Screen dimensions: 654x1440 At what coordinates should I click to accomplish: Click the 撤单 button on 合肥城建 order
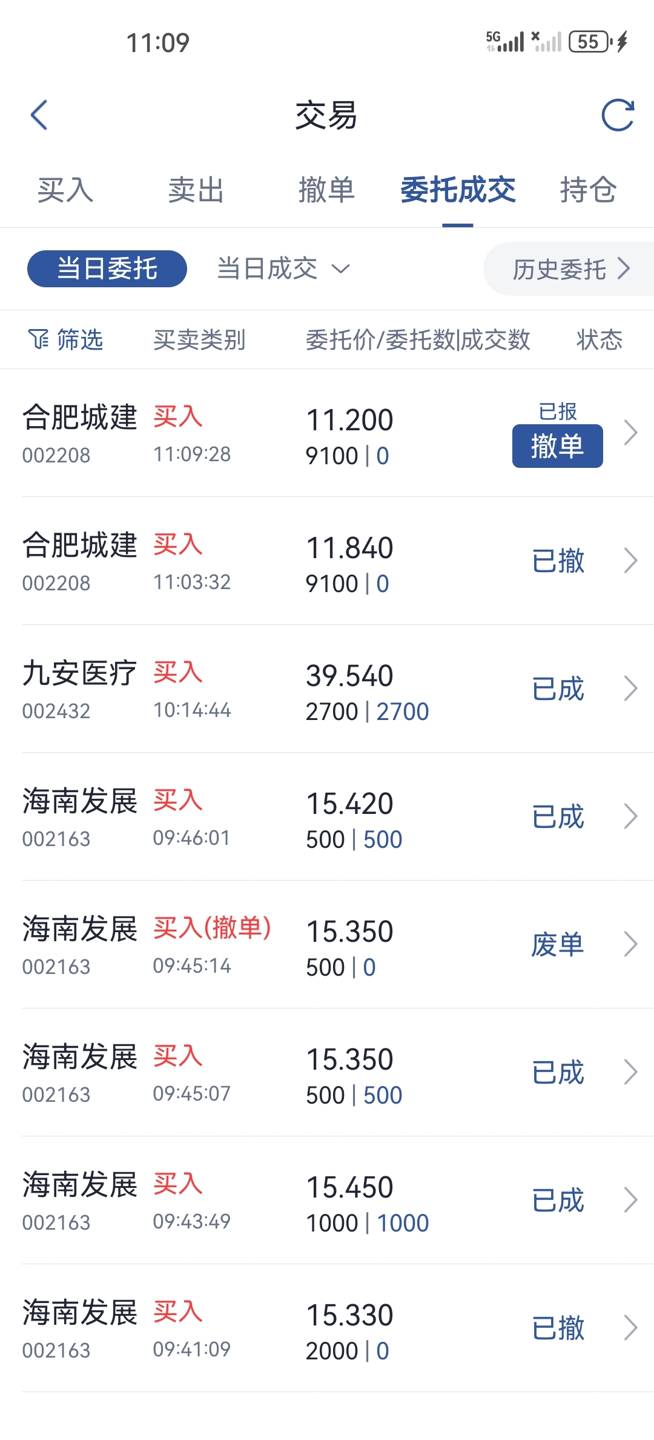click(558, 446)
